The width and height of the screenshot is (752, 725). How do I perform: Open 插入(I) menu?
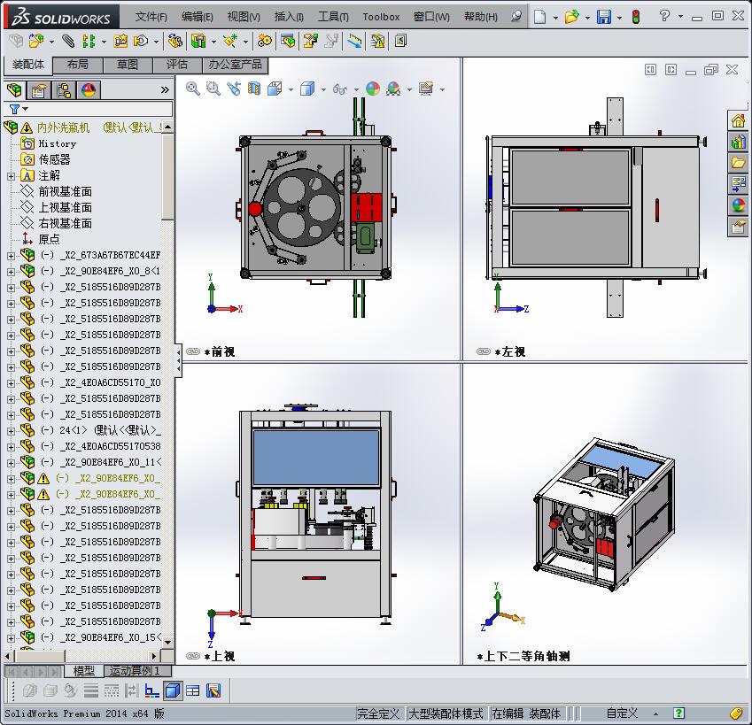[x=289, y=17]
